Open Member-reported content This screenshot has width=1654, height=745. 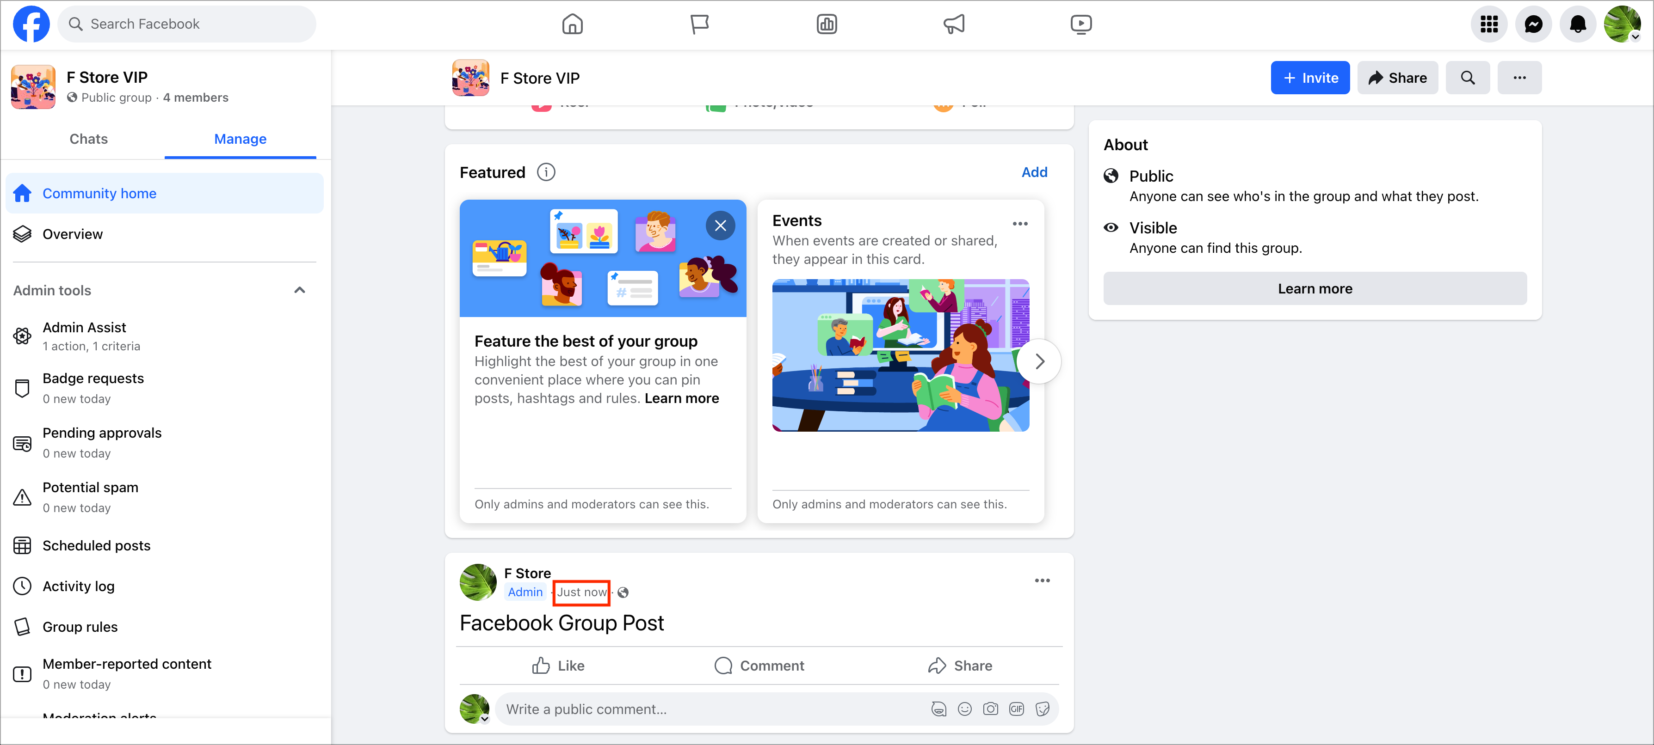tap(164, 673)
